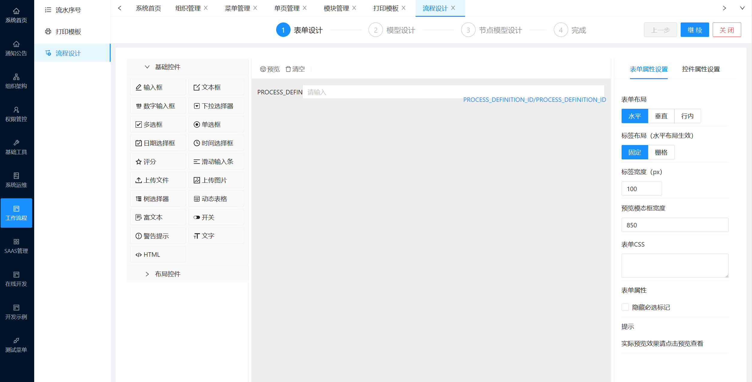Open 基础工具 in the sidebar
Screen dimensions: 752x382
(x=16, y=147)
